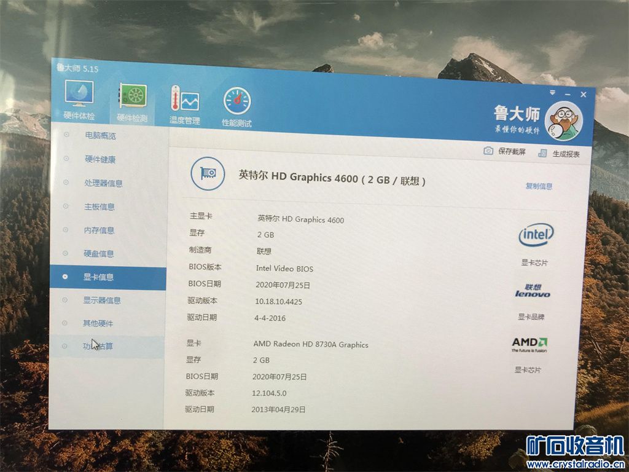The height and width of the screenshot is (472, 629).
Task: Click AMD Radeon HD 8730A Graphics text
Action: (310, 344)
